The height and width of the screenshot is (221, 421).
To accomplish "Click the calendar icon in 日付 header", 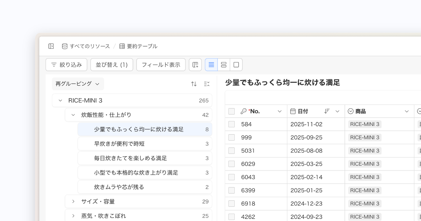I will click(x=293, y=111).
